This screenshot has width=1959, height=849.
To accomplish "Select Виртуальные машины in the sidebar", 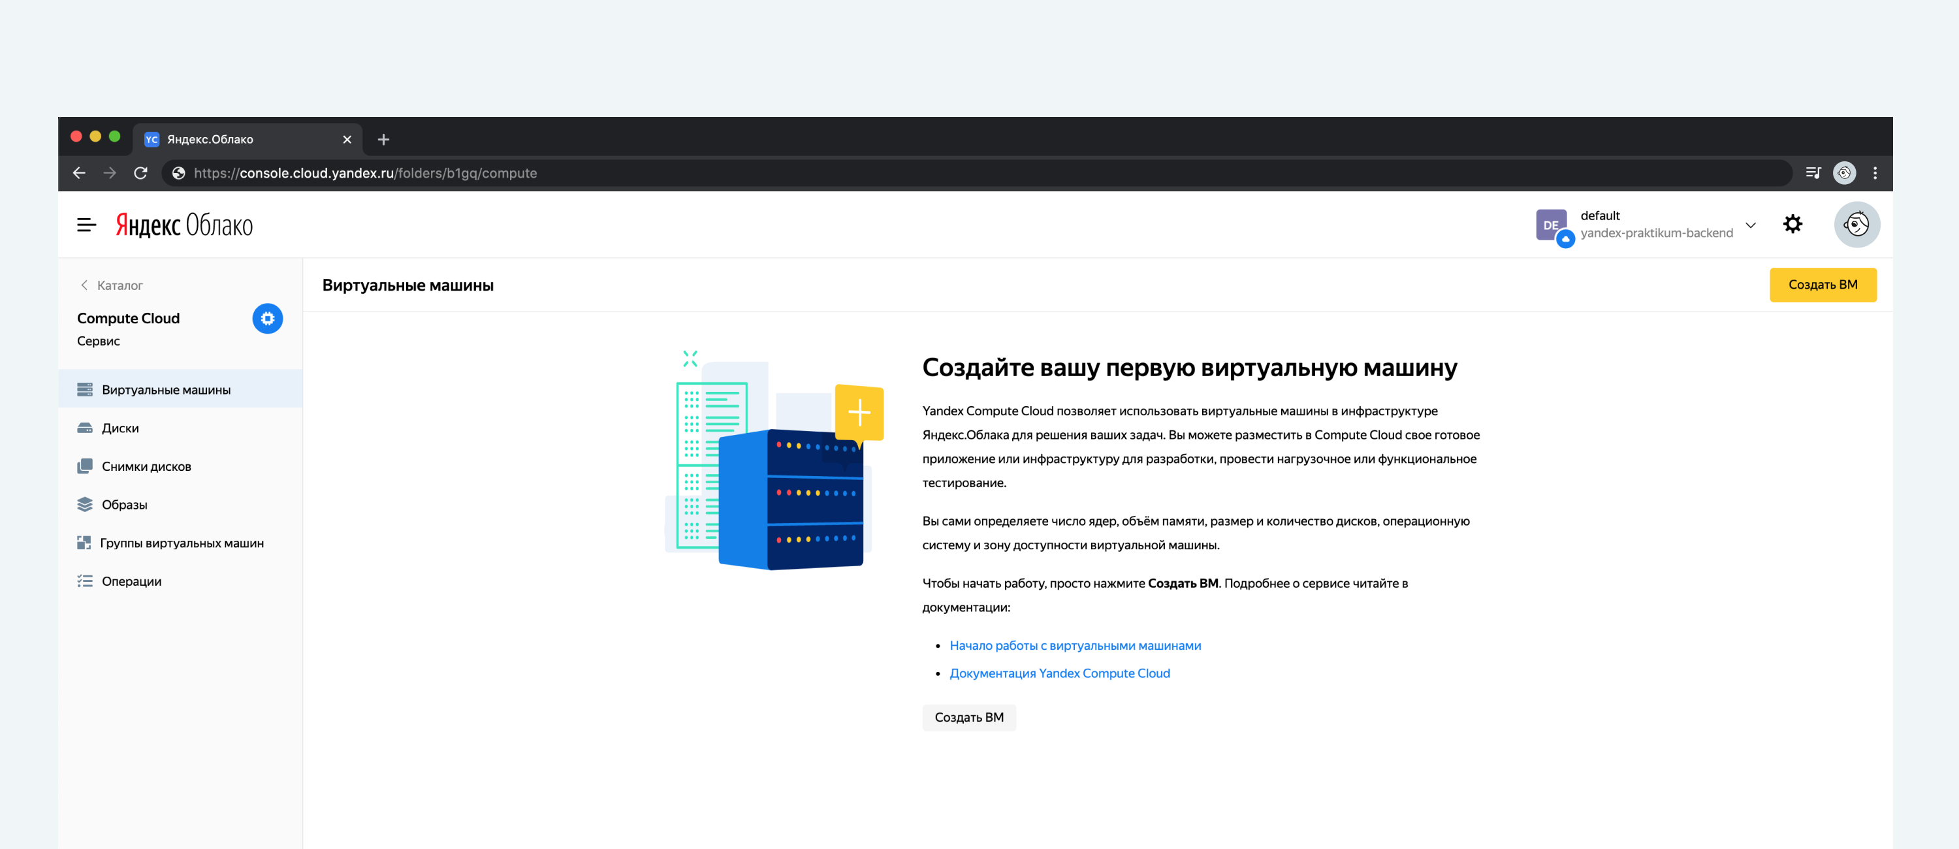I will tap(180, 389).
